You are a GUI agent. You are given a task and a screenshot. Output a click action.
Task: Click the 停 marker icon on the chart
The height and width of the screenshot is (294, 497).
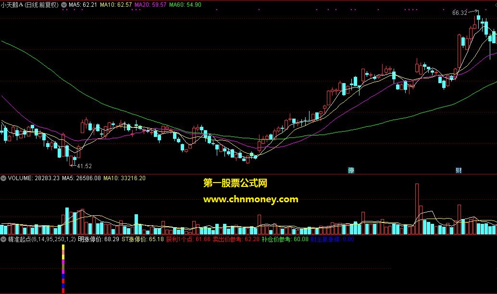(x=351, y=170)
